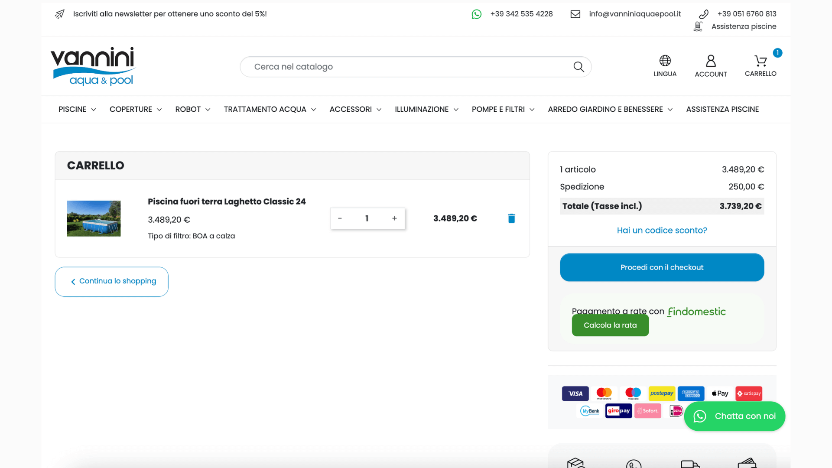This screenshot has width=832, height=468.
Task: Click Hai un codice sconto? link
Action: click(662, 230)
